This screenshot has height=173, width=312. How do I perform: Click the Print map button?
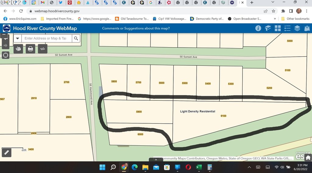click(30, 48)
